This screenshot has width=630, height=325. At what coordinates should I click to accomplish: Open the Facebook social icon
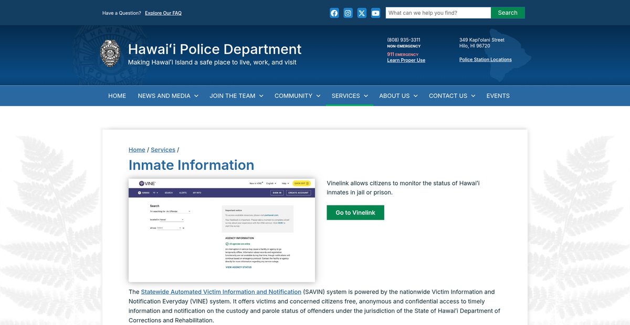[334, 13]
